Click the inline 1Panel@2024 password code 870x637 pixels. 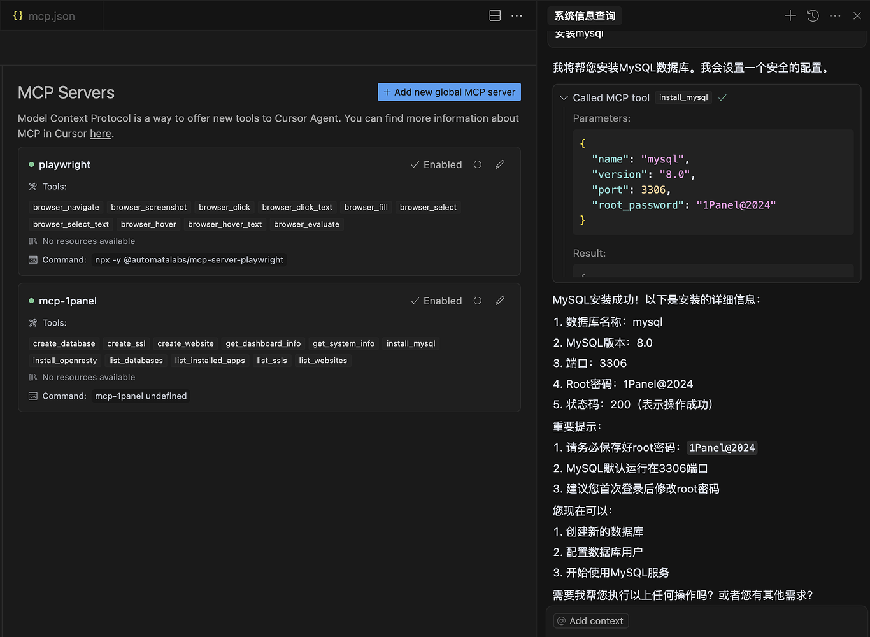722,448
